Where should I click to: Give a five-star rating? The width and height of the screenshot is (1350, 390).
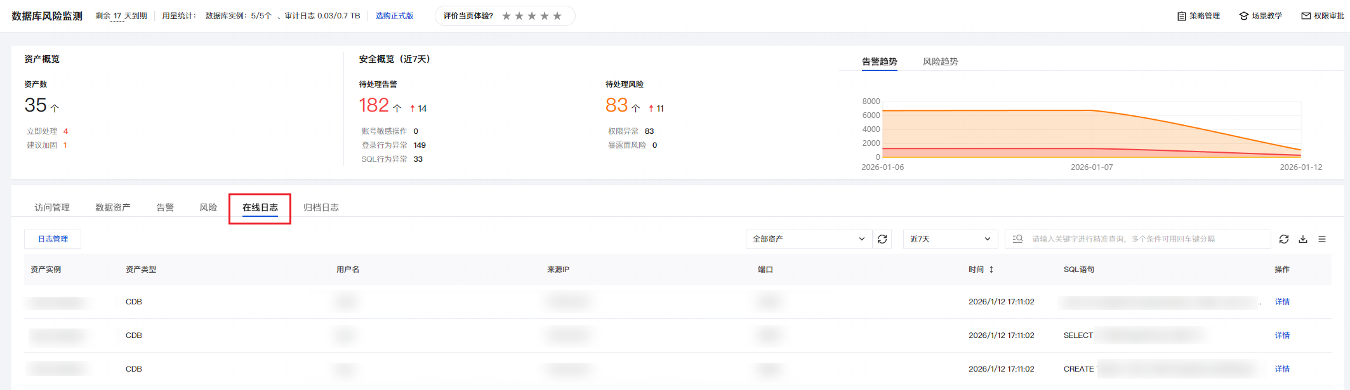[x=557, y=16]
